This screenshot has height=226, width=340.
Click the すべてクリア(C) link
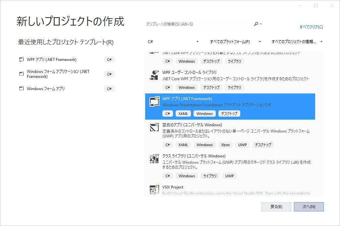(x=311, y=27)
